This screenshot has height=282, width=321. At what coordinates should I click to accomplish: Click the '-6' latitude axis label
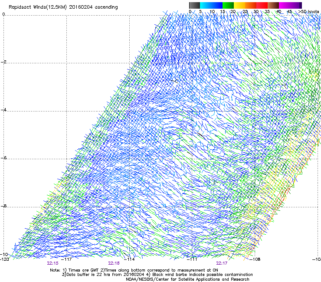pos(3,158)
